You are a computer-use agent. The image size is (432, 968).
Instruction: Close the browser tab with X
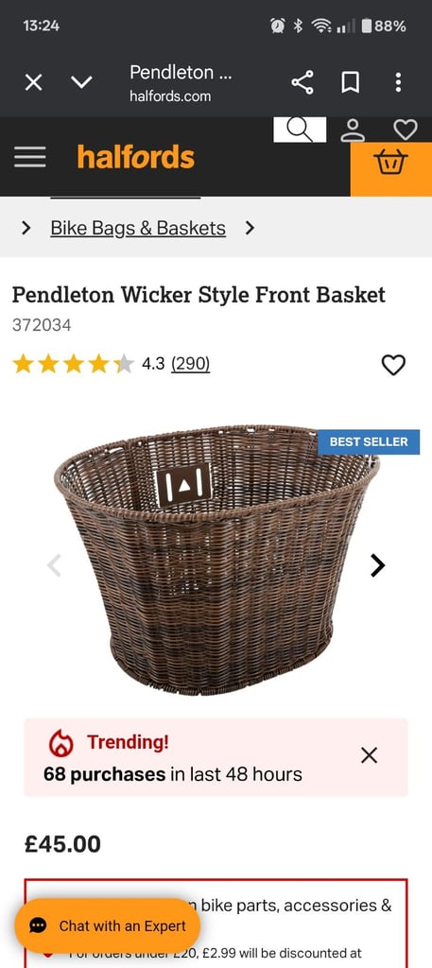pyautogui.click(x=33, y=82)
